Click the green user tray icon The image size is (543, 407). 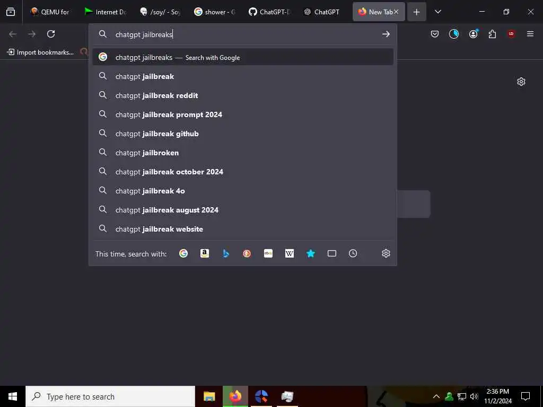449,396
